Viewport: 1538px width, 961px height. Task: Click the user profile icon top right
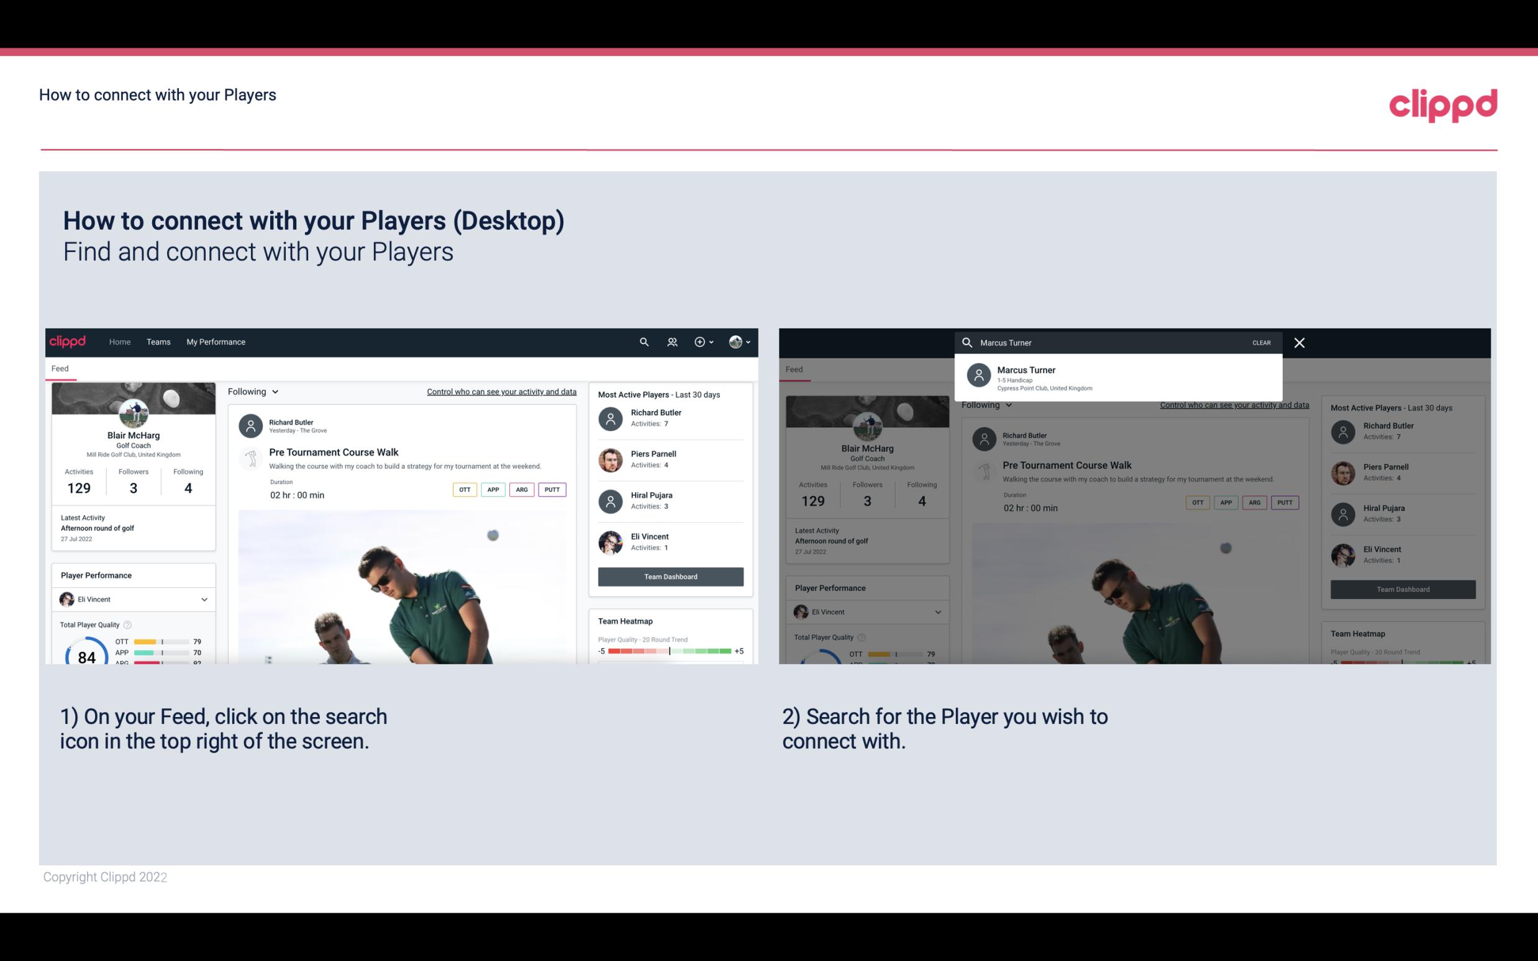click(x=736, y=341)
